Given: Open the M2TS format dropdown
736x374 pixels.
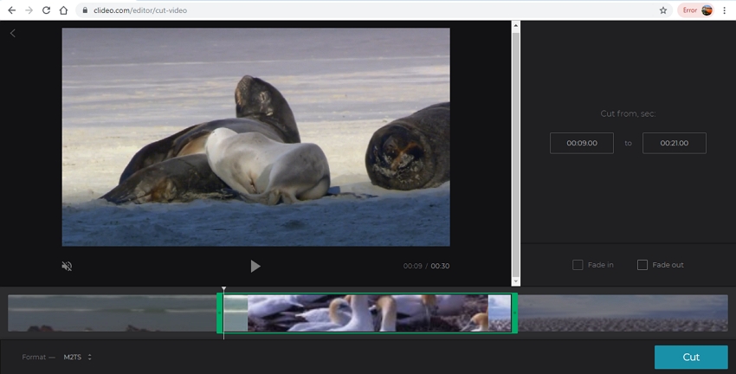Looking at the screenshot, I should (78, 357).
